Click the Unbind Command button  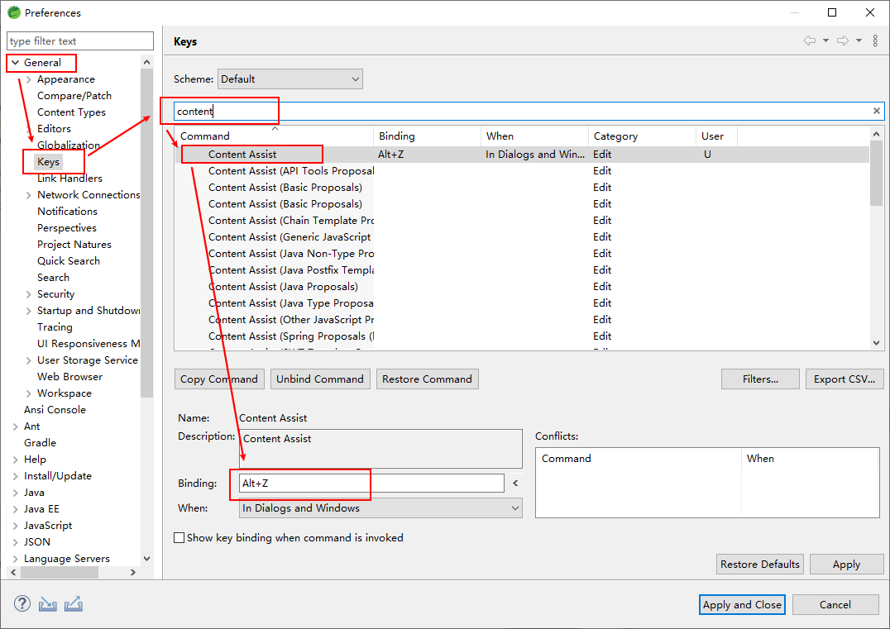(x=320, y=379)
